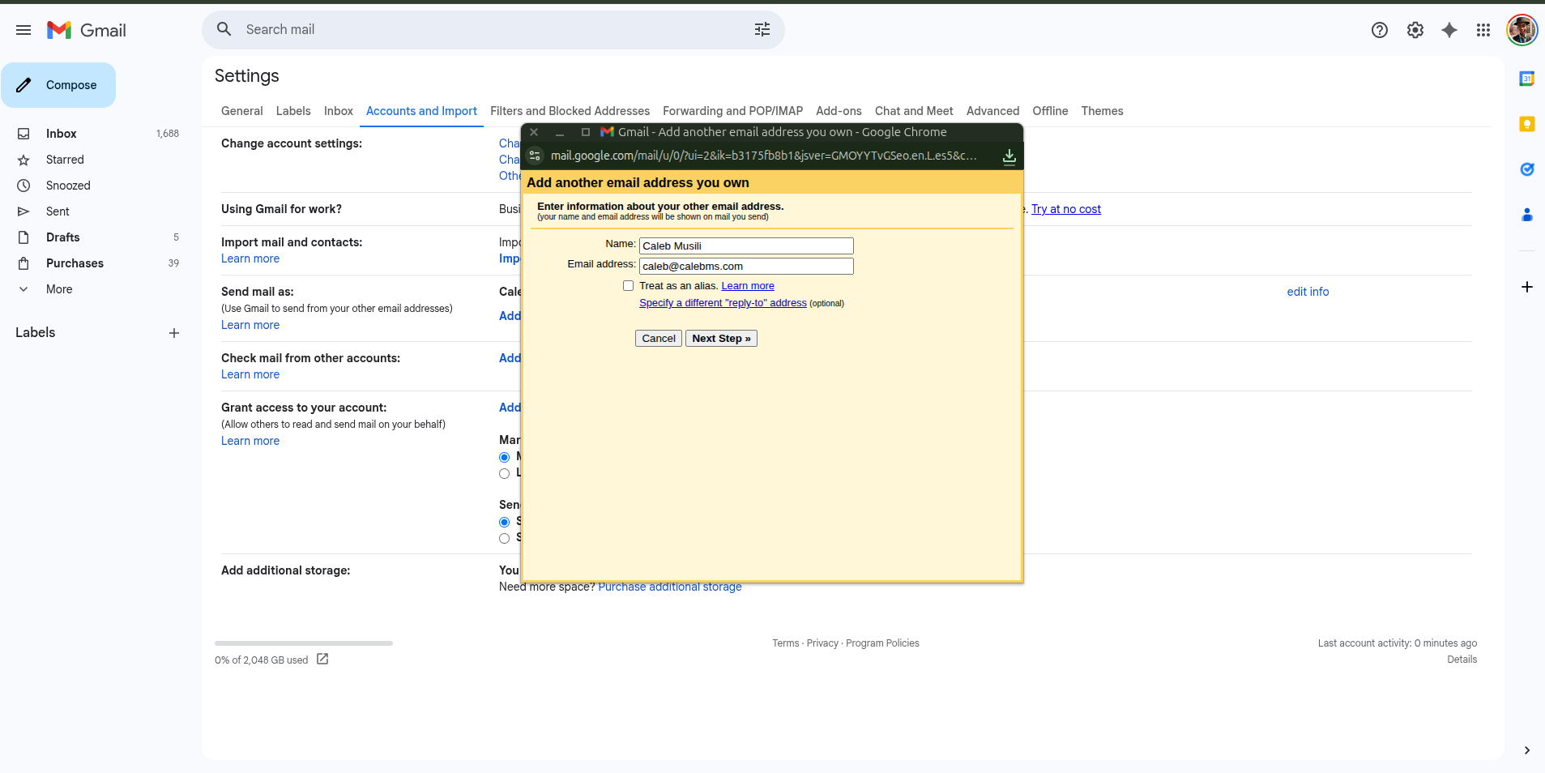
Task: Select the first Sender information radio option
Action: pyautogui.click(x=505, y=522)
